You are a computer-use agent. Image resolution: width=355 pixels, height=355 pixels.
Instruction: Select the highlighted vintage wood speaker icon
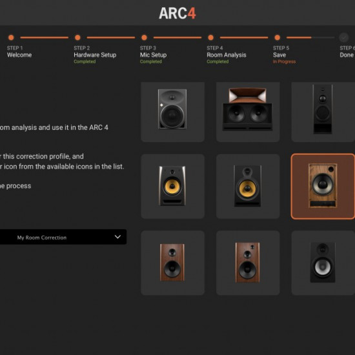pos(323,187)
